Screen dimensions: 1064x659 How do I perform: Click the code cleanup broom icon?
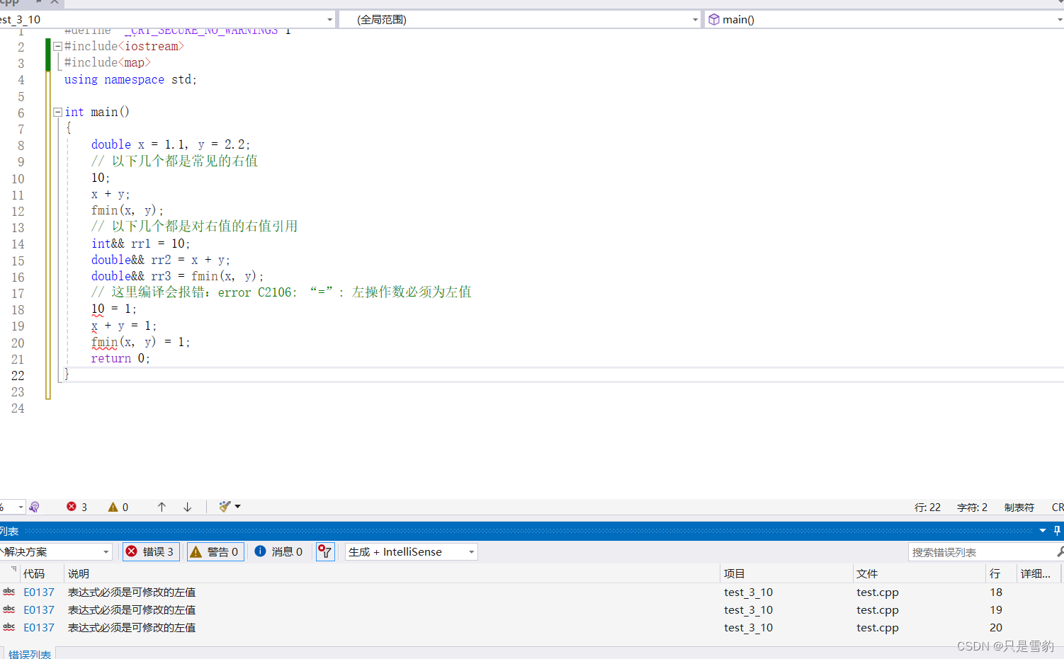225,506
